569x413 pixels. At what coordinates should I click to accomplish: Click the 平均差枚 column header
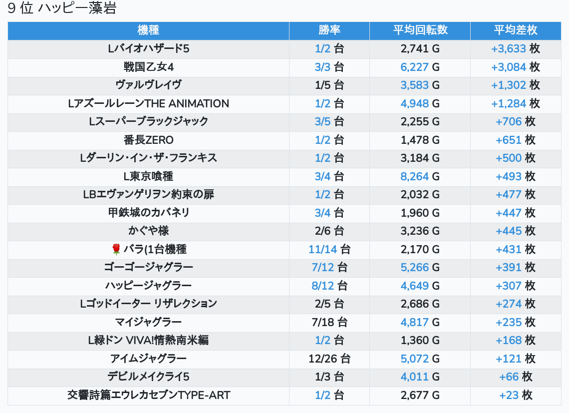pyautogui.click(x=516, y=30)
